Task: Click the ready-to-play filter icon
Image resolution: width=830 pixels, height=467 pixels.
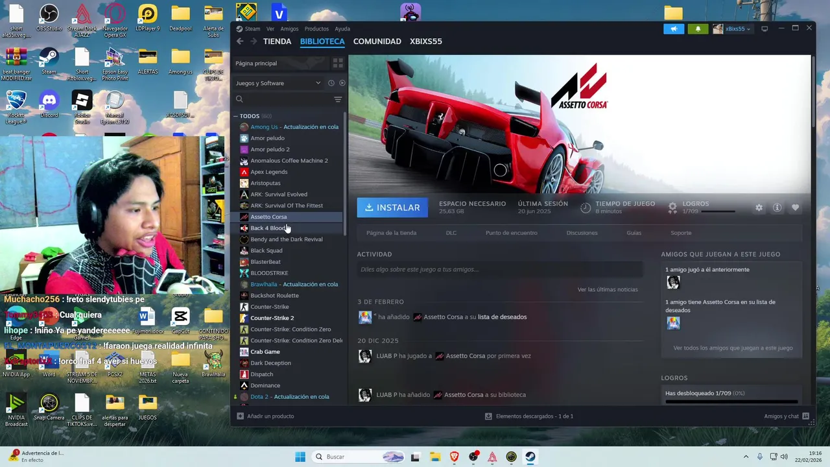Action: [342, 83]
